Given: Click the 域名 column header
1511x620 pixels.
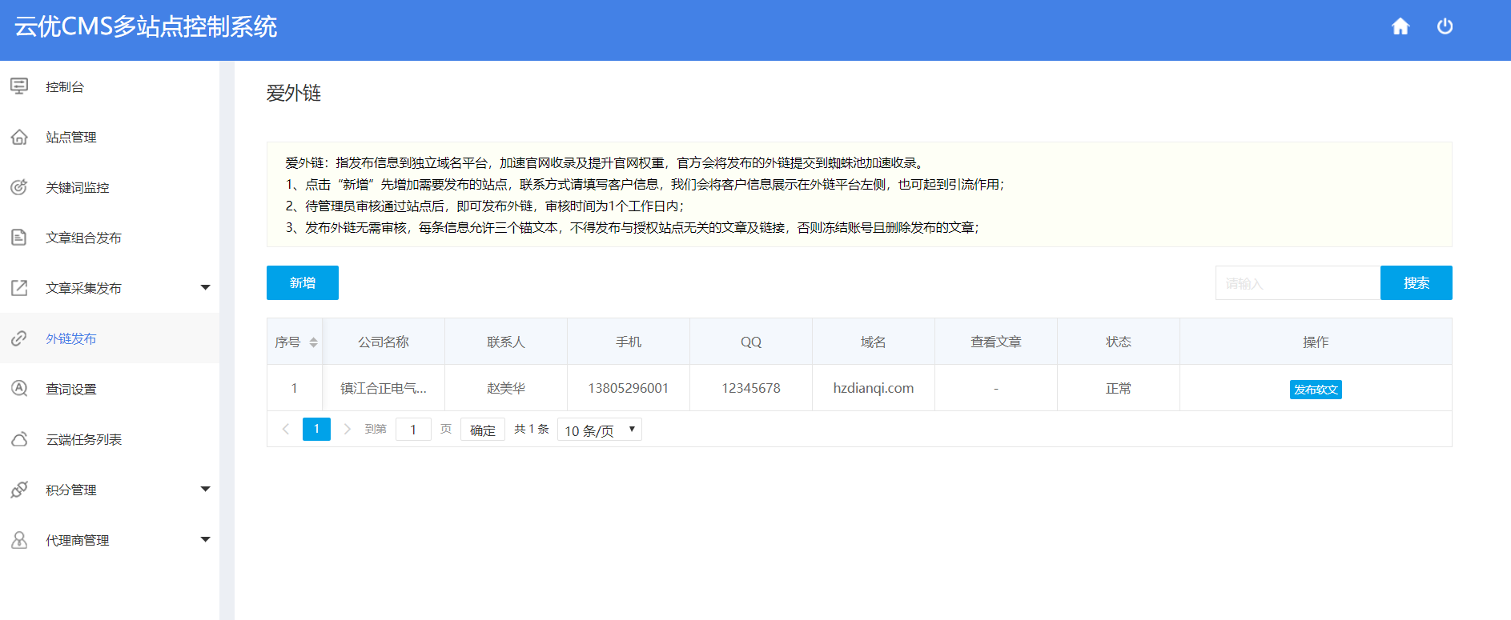Looking at the screenshot, I should pos(874,342).
